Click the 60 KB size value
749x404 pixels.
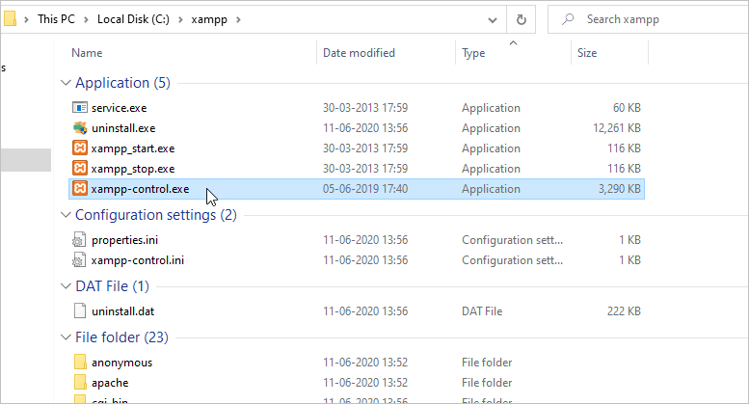point(627,108)
